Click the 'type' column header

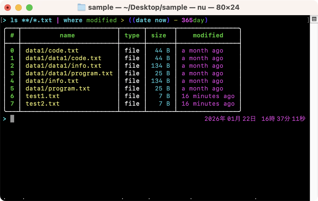132,35
